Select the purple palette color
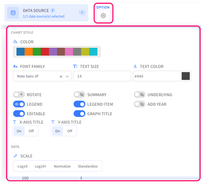205x184 pixels. pos(53,52)
